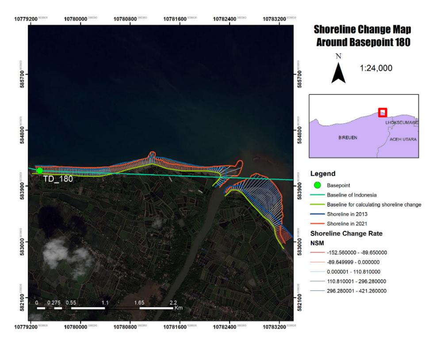Click the 'Around Basepoint 180' title line
436x345 pixels.
click(x=363, y=42)
